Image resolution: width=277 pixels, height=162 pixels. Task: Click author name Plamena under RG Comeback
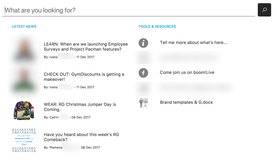[x=56, y=147]
